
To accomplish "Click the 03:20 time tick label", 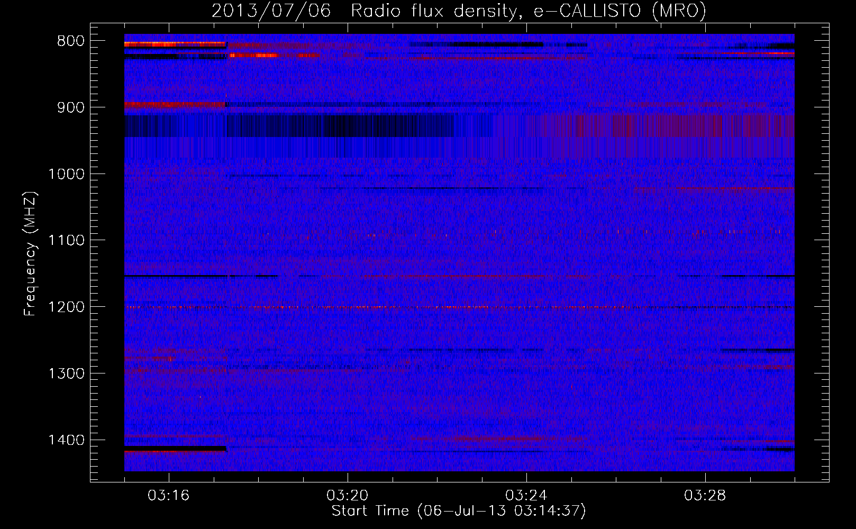I will (x=348, y=496).
